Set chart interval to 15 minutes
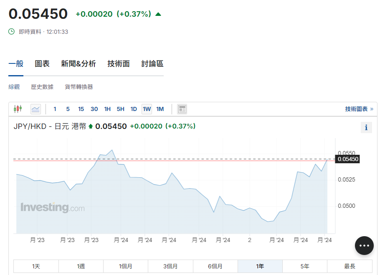The height and width of the screenshot is (275, 380). pos(81,109)
